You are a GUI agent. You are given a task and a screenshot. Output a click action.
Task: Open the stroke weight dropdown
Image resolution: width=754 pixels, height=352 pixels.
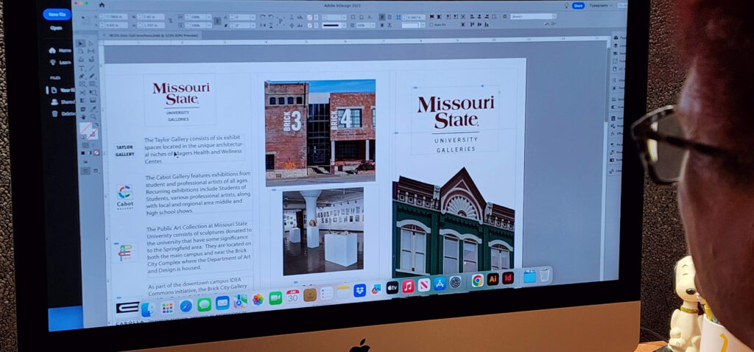(344, 17)
